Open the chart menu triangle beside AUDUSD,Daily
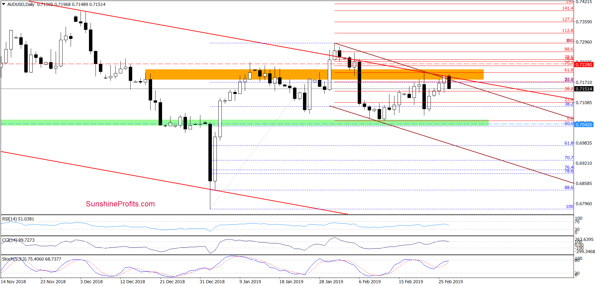The width and height of the screenshot is (596, 286). point(3,4)
